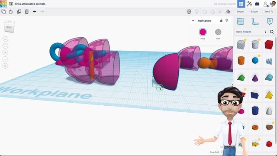This screenshot has width=277, height=156.
Task: Click the Align tool icon
Action: click(220, 12)
